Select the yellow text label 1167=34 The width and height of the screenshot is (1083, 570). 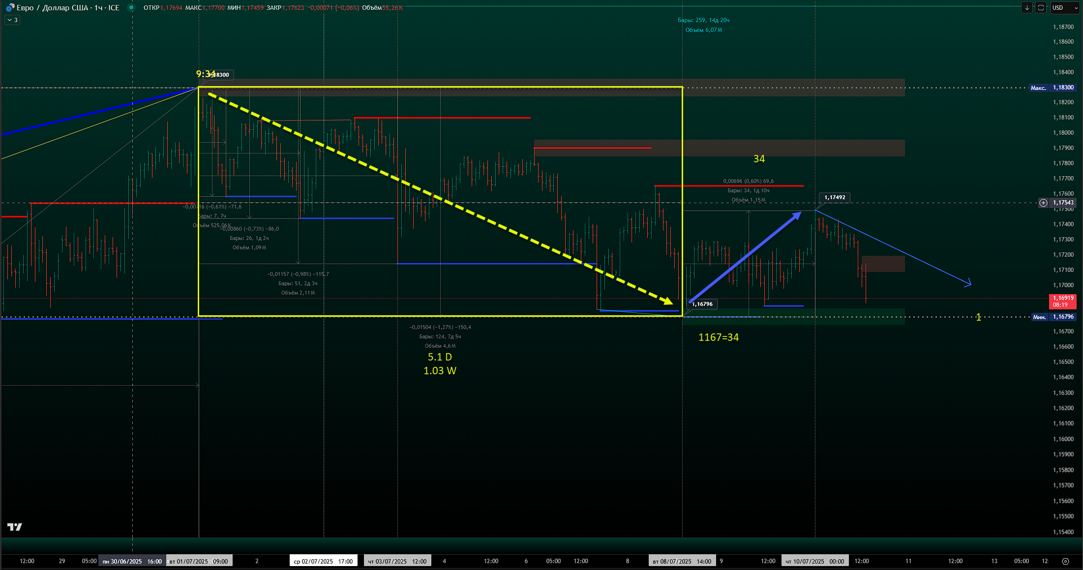point(719,337)
